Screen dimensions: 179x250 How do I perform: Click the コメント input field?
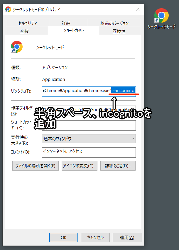pos(89,152)
